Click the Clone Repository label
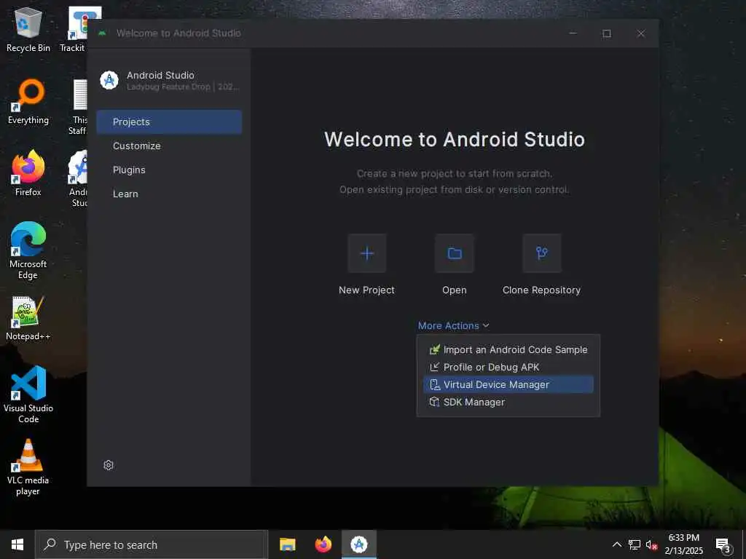746x559 pixels. (541, 290)
